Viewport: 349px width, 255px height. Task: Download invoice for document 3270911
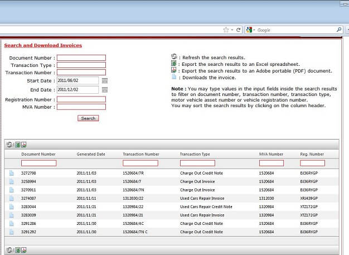pos(12,190)
